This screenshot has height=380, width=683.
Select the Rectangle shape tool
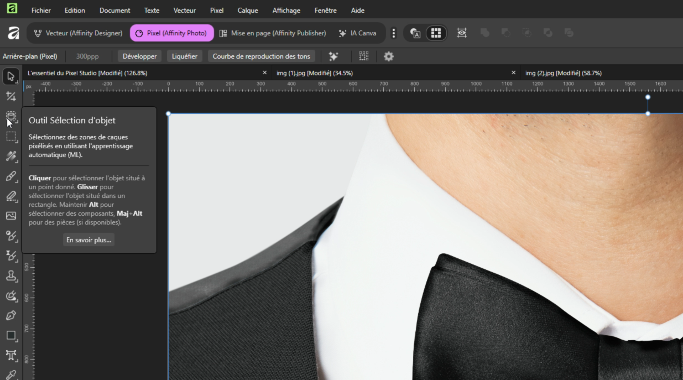click(x=11, y=335)
